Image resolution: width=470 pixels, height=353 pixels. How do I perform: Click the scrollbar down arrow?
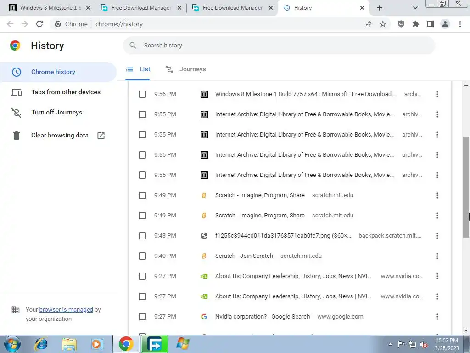[x=466, y=331]
